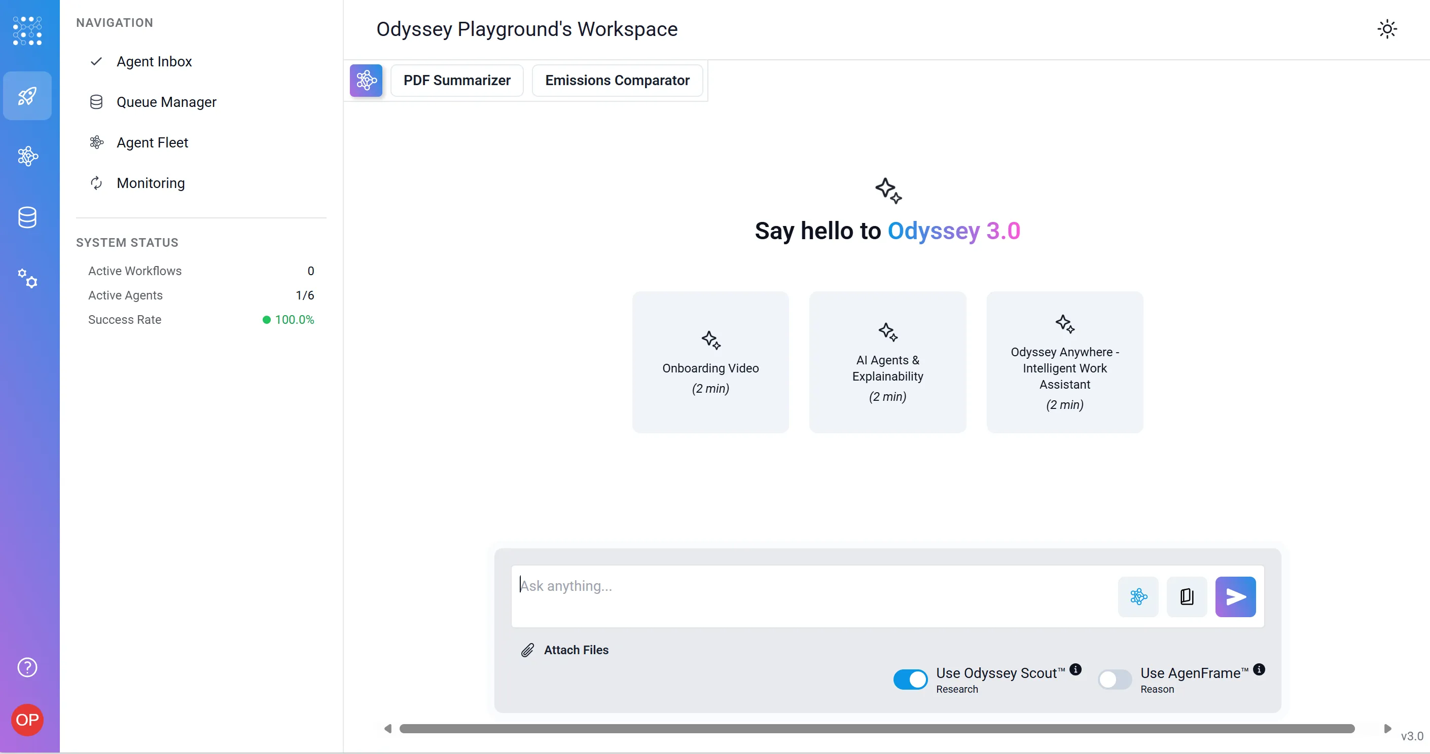
Task: Open Monitoring from navigation
Action: 151,183
